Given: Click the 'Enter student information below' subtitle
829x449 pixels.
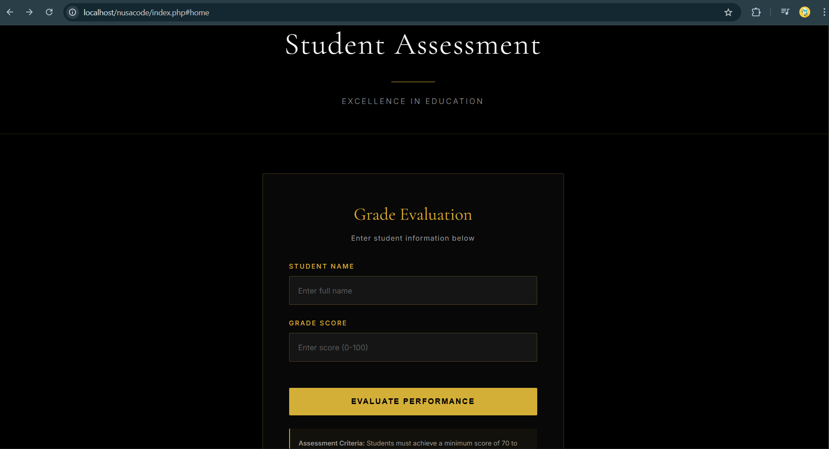Looking at the screenshot, I should tap(413, 238).
